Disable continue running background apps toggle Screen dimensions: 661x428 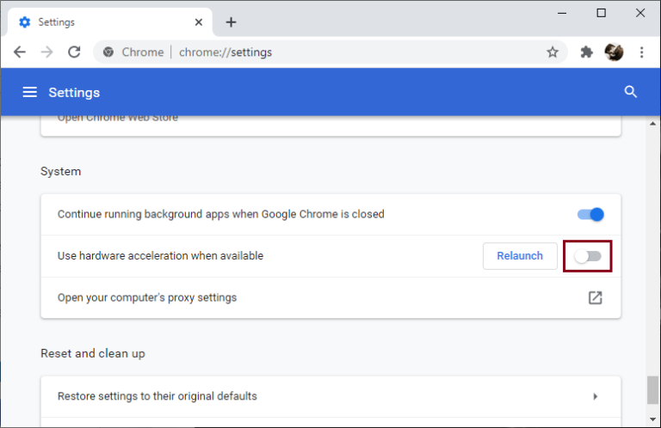pos(590,214)
